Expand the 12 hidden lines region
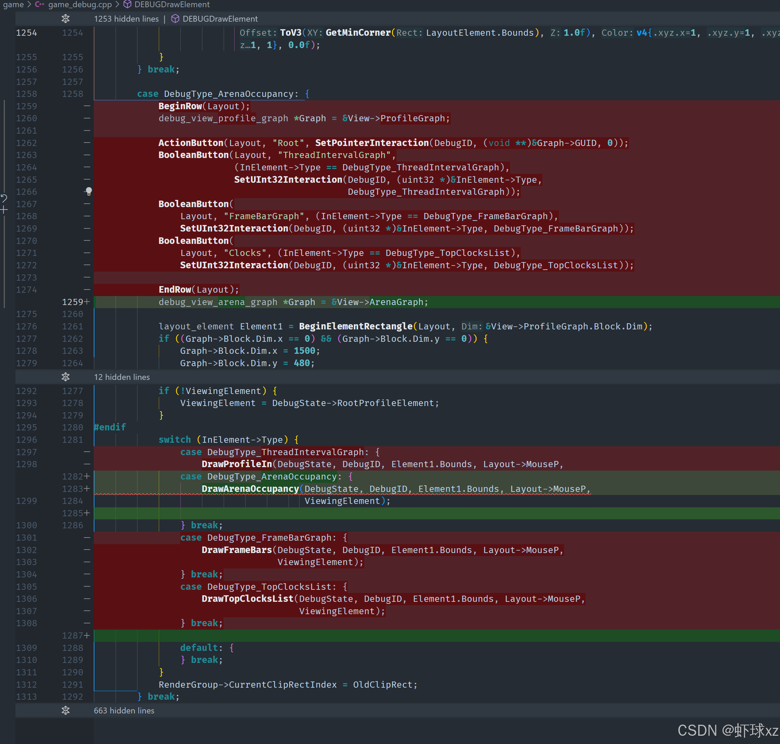This screenshot has width=780, height=744. [66, 377]
